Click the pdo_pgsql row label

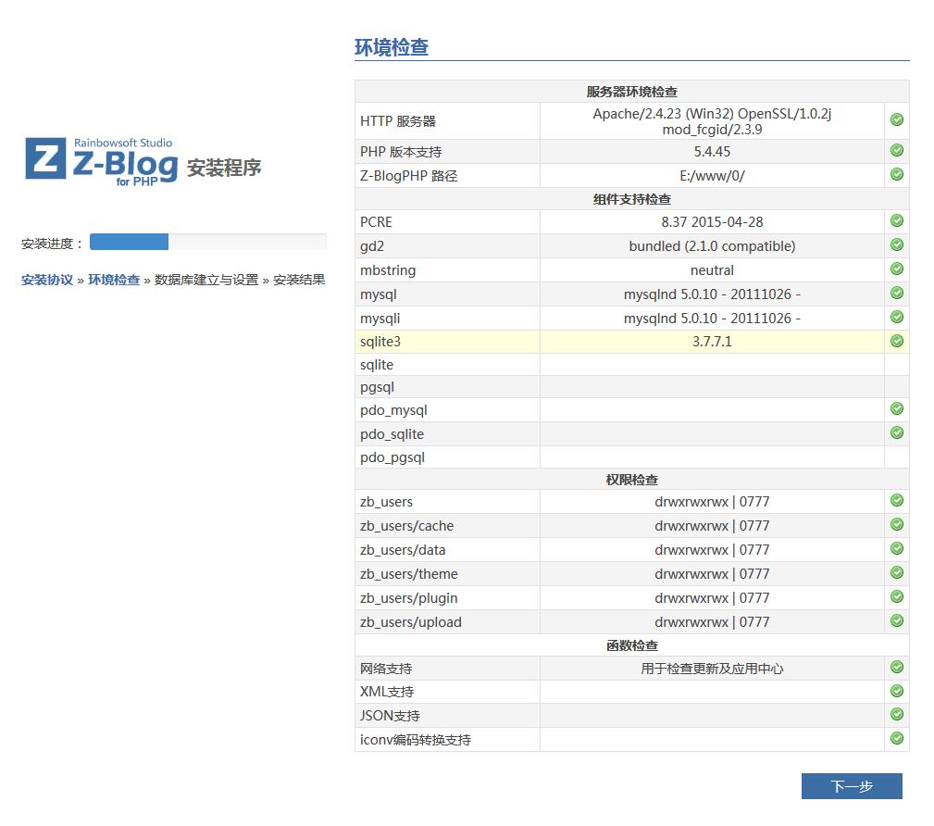pyautogui.click(x=392, y=457)
